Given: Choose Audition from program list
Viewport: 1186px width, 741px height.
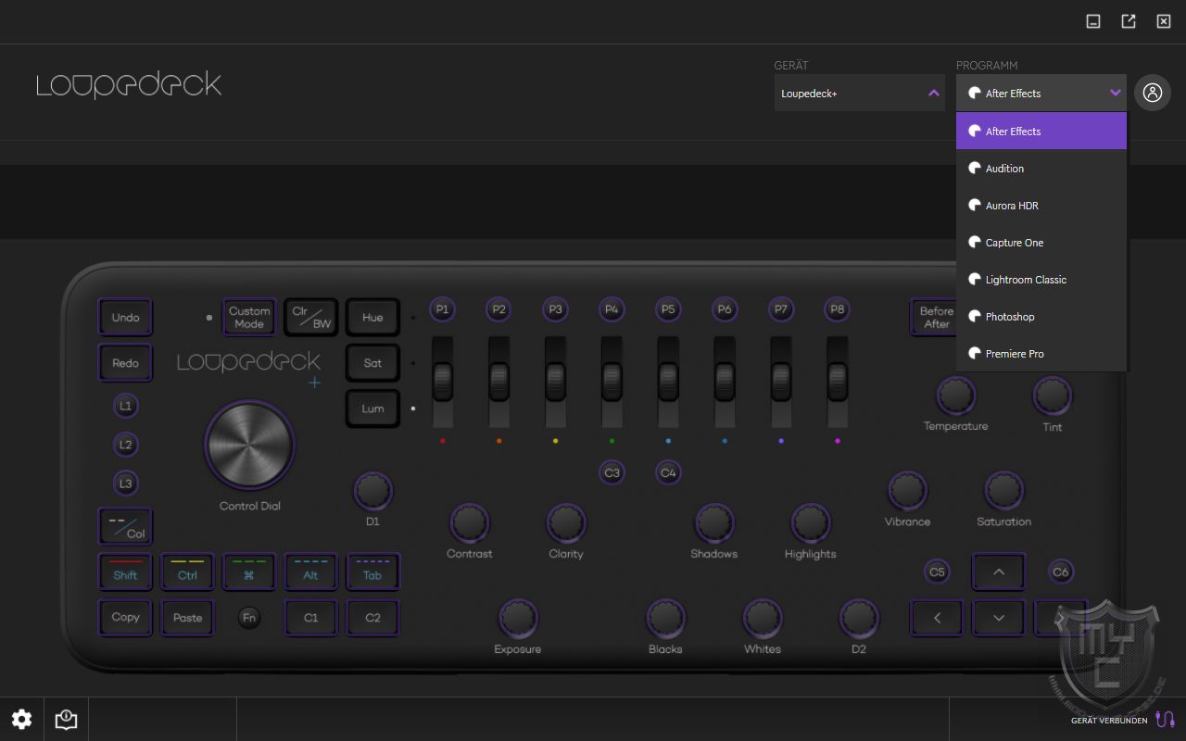Looking at the screenshot, I should coord(1041,168).
